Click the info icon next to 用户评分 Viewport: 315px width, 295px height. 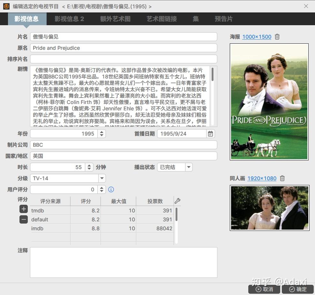tap(111, 189)
